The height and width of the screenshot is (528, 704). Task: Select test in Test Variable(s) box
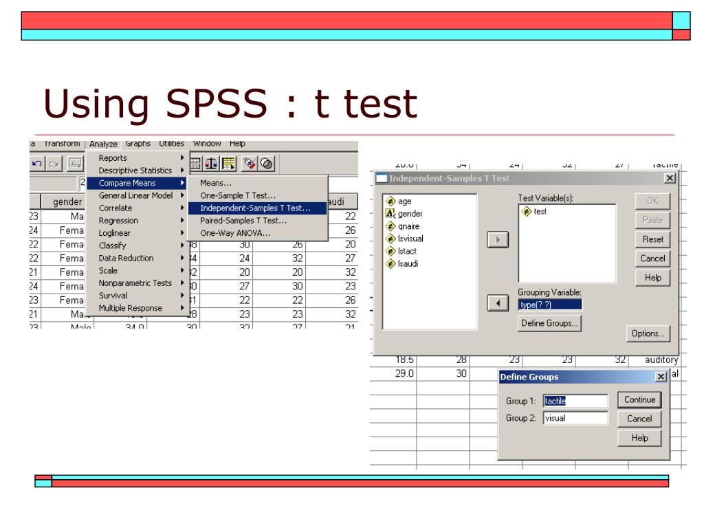tap(534, 212)
